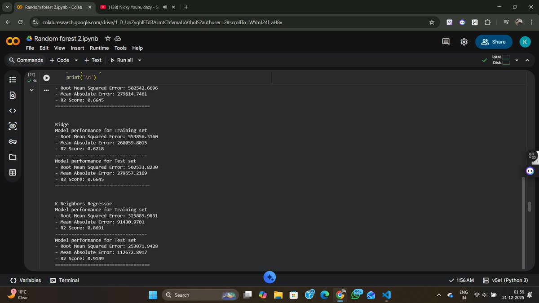The width and height of the screenshot is (539, 303).
Task: Click the taskbar Search box
Action: [x=199, y=295]
